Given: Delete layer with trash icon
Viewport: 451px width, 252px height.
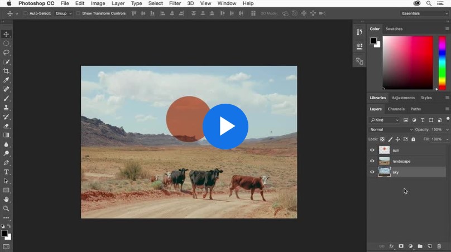Looking at the screenshot, I should point(439,246).
